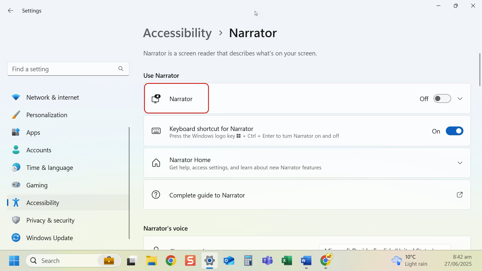Open File Explorer from the taskbar
Viewport: 482px width, 271px height.
click(x=152, y=261)
